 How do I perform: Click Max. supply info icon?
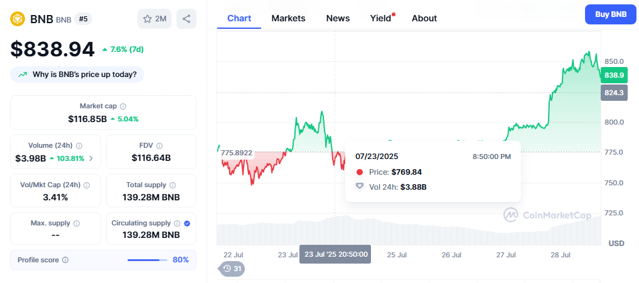tap(77, 224)
